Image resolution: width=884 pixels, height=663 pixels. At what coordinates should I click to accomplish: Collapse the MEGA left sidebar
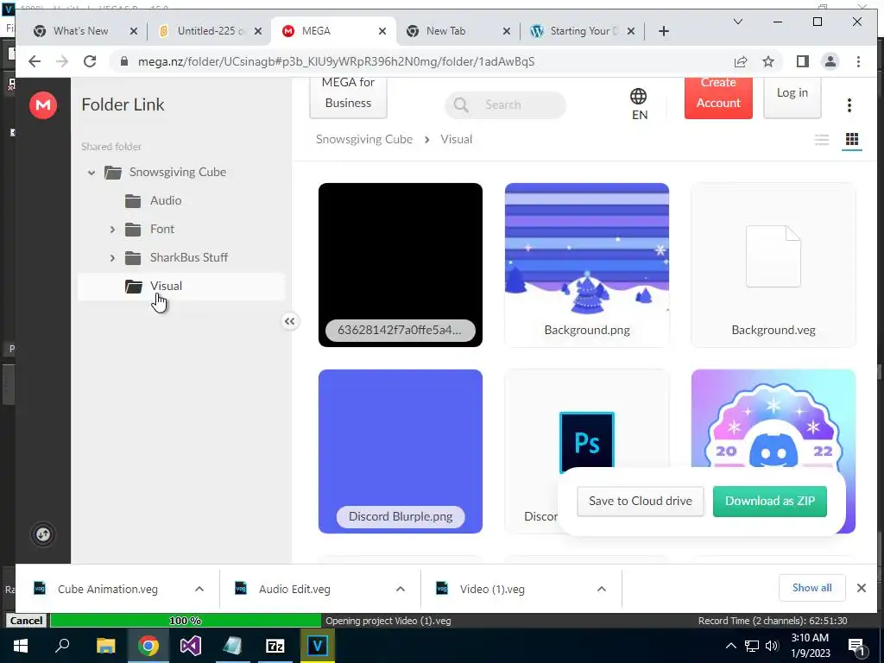[290, 321]
